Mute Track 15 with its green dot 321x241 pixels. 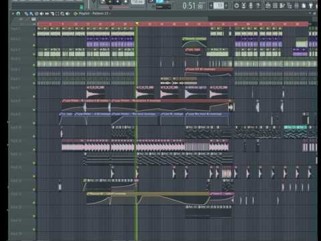(34, 203)
